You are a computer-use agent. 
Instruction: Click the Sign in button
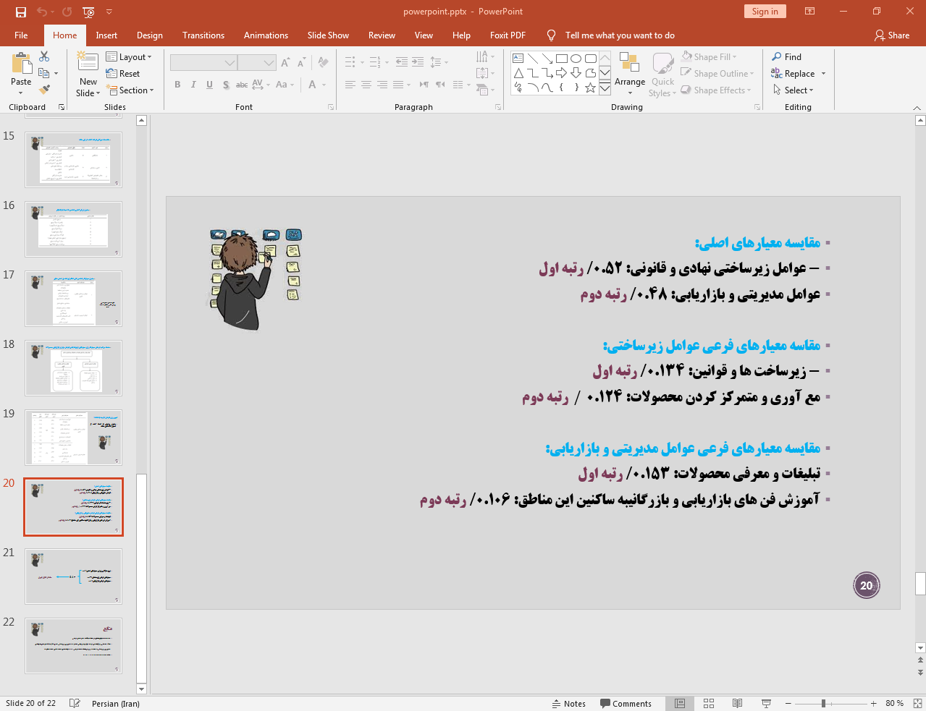[765, 12]
